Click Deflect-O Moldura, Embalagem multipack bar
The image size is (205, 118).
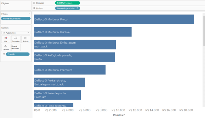click(75, 45)
